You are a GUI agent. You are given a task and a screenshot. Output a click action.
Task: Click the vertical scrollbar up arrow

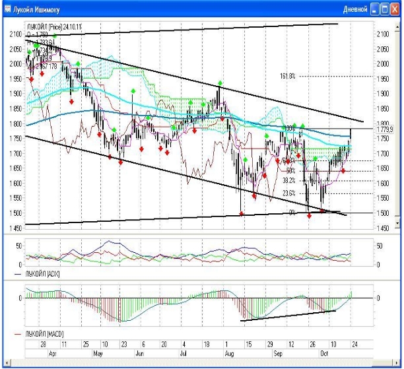pyautogui.click(x=397, y=26)
